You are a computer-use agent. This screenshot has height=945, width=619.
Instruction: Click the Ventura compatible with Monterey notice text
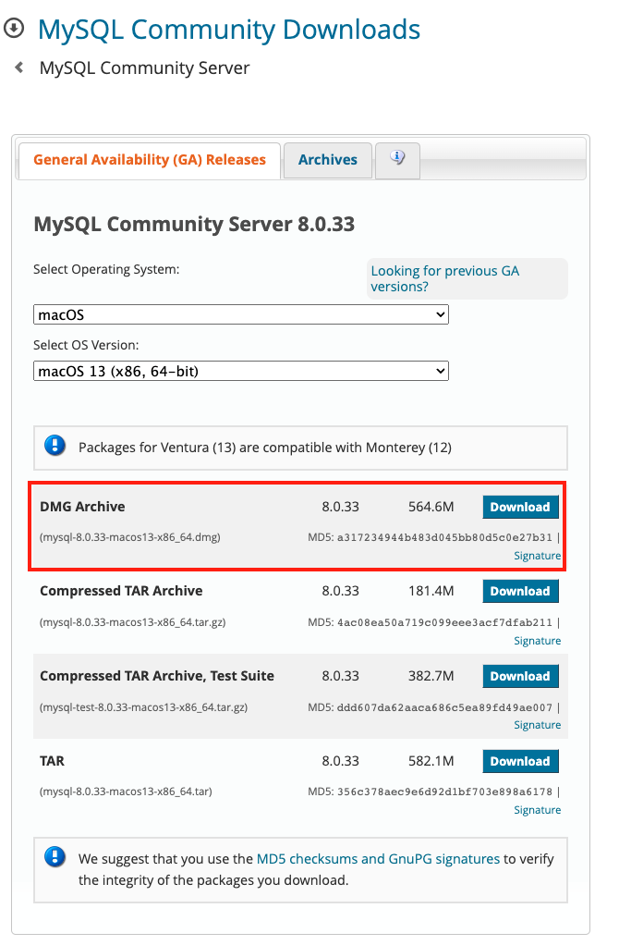(x=265, y=448)
